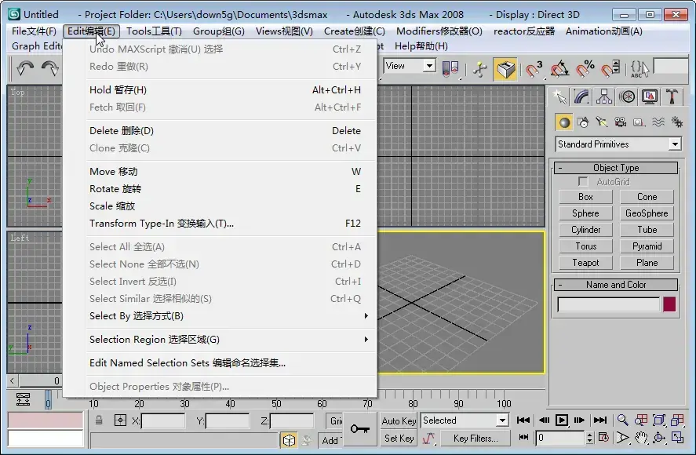Toggle the Key Mode icon
Viewport: 696px width, 455px height.
point(524,438)
